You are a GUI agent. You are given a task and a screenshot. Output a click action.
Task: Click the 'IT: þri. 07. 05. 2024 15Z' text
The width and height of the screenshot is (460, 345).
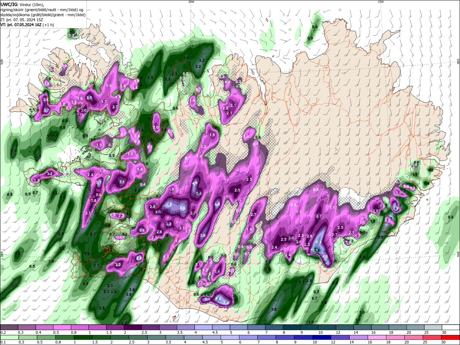[x=22, y=20]
